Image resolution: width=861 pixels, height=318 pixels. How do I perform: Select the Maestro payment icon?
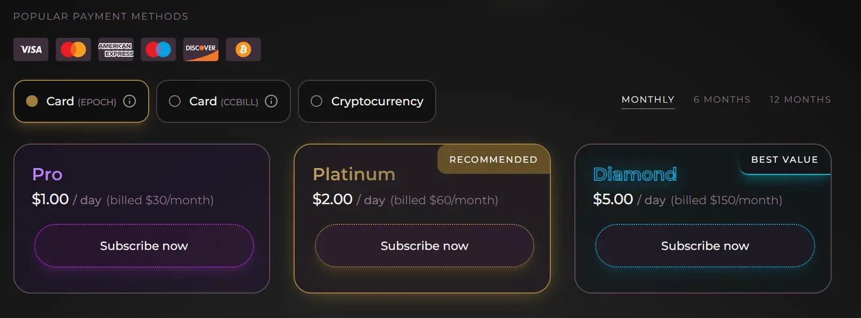point(158,49)
